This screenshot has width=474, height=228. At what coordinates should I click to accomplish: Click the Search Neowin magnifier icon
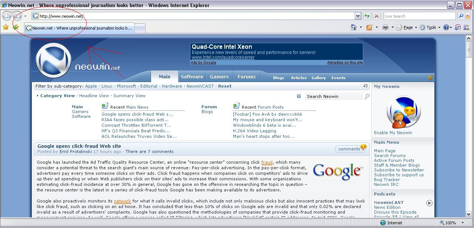coord(367,96)
